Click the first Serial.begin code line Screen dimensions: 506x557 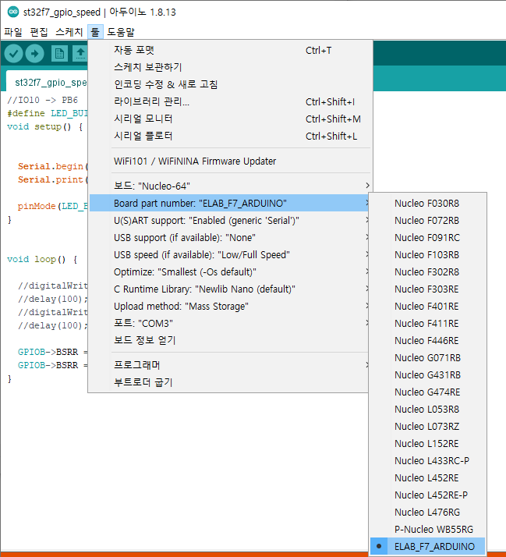(x=53, y=166)
